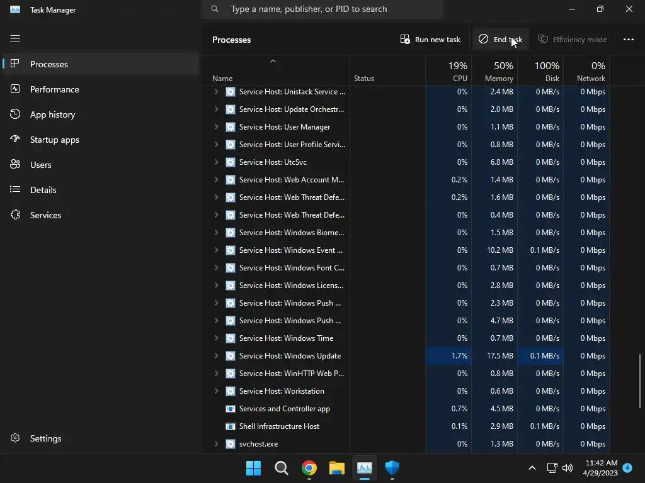Switch to Performance page

[101, 89]
